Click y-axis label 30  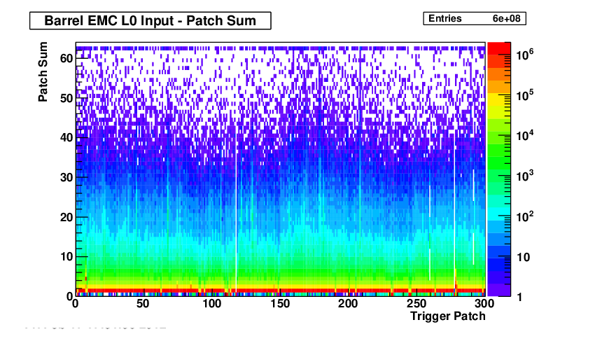click(x=66, y=178)
